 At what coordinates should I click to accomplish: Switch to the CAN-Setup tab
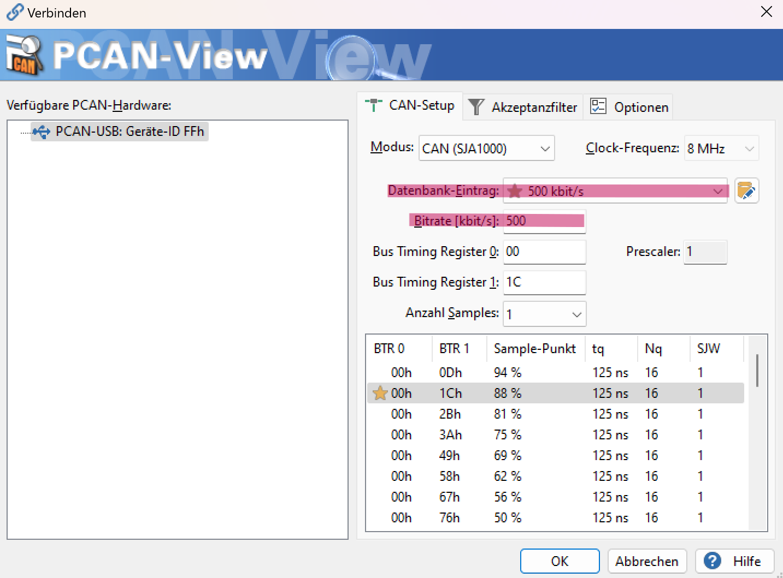(410, 105)
